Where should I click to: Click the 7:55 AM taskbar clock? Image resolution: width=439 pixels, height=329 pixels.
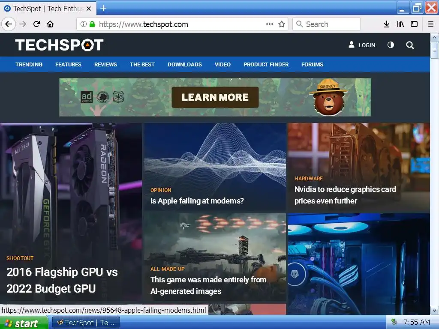(x=417, y=322)
